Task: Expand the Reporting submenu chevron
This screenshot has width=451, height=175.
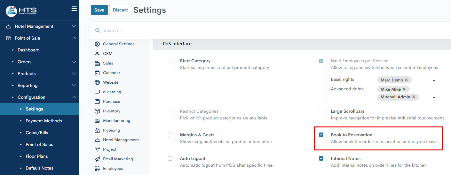Action: 74,86
